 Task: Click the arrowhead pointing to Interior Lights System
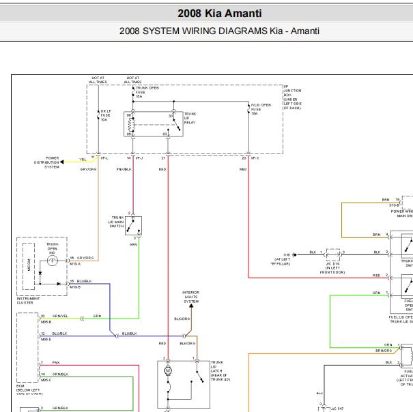(x=191, y=306)
